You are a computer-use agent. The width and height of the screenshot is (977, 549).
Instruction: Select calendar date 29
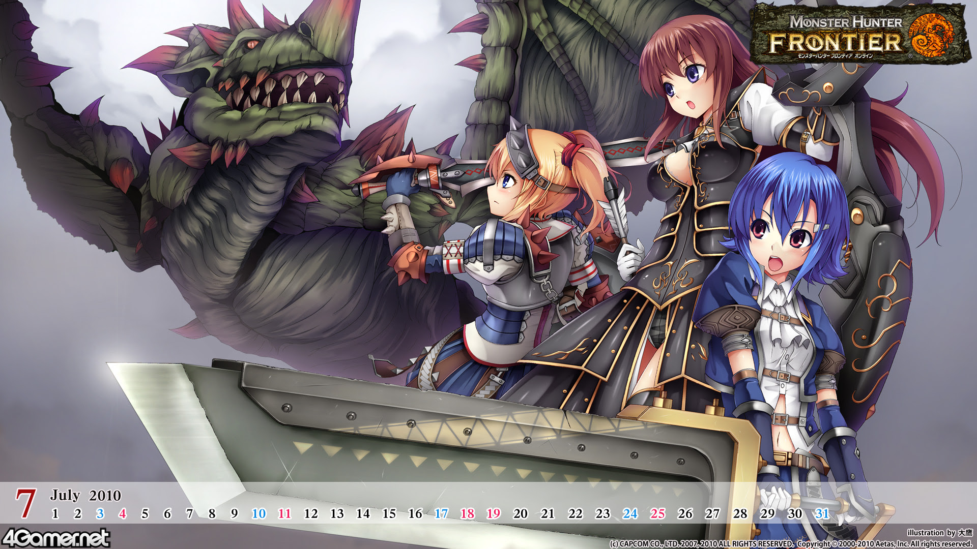pyautogui.click(x=767, y=513)
